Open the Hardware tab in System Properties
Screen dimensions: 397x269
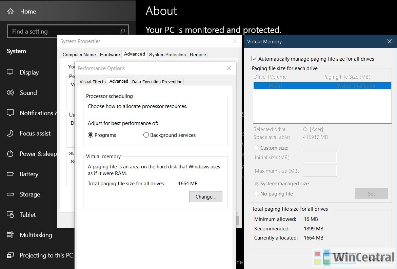110,55
